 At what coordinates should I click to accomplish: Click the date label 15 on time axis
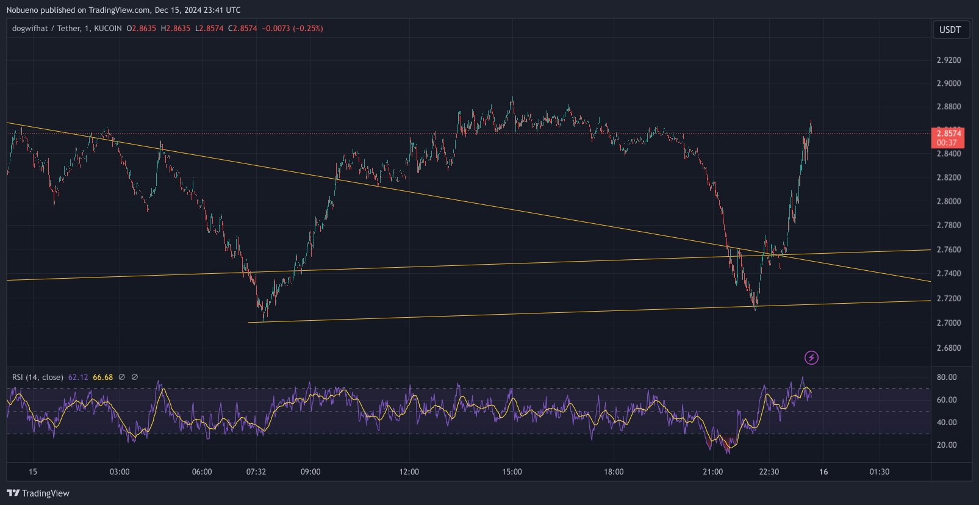coord(33,471)
